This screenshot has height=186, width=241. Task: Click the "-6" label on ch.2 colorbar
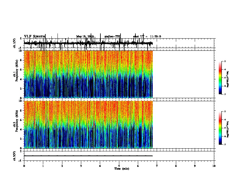click(x=225, y=136)
